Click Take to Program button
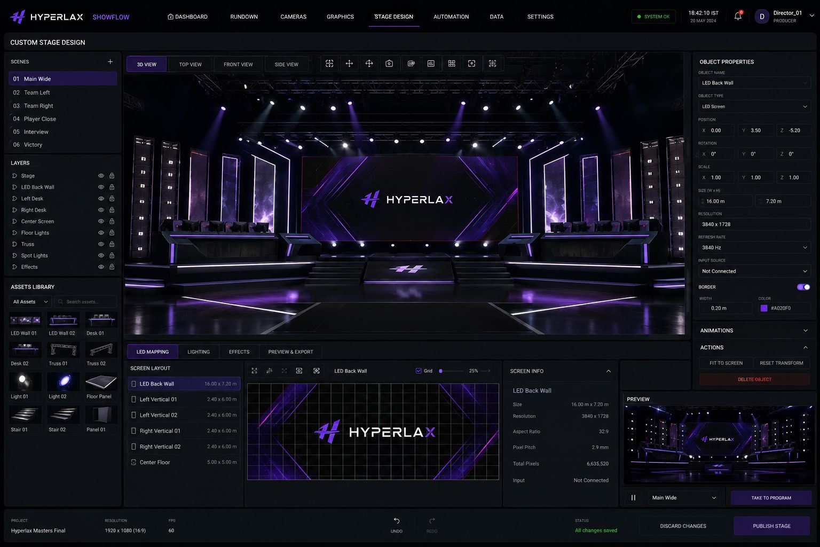Screen dimensions: 820x547 pyautogui.click(x=771, y=497)
